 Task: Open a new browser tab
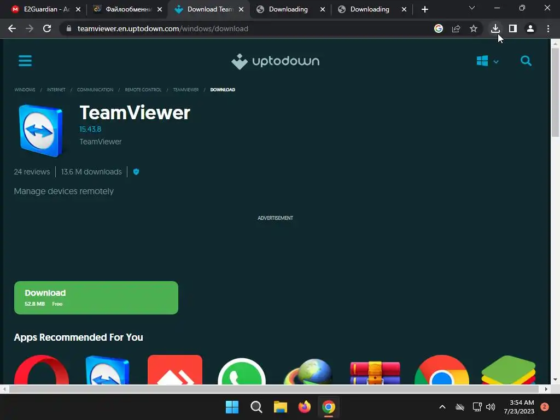pos(424,9)
